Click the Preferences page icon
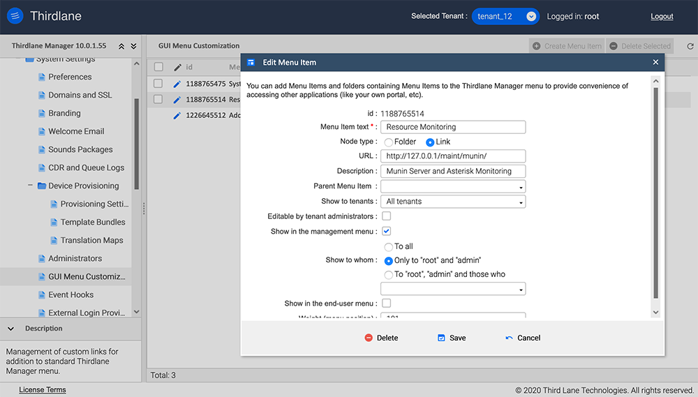Viewport: 698px width, 397px height. (x=42, y=77)
